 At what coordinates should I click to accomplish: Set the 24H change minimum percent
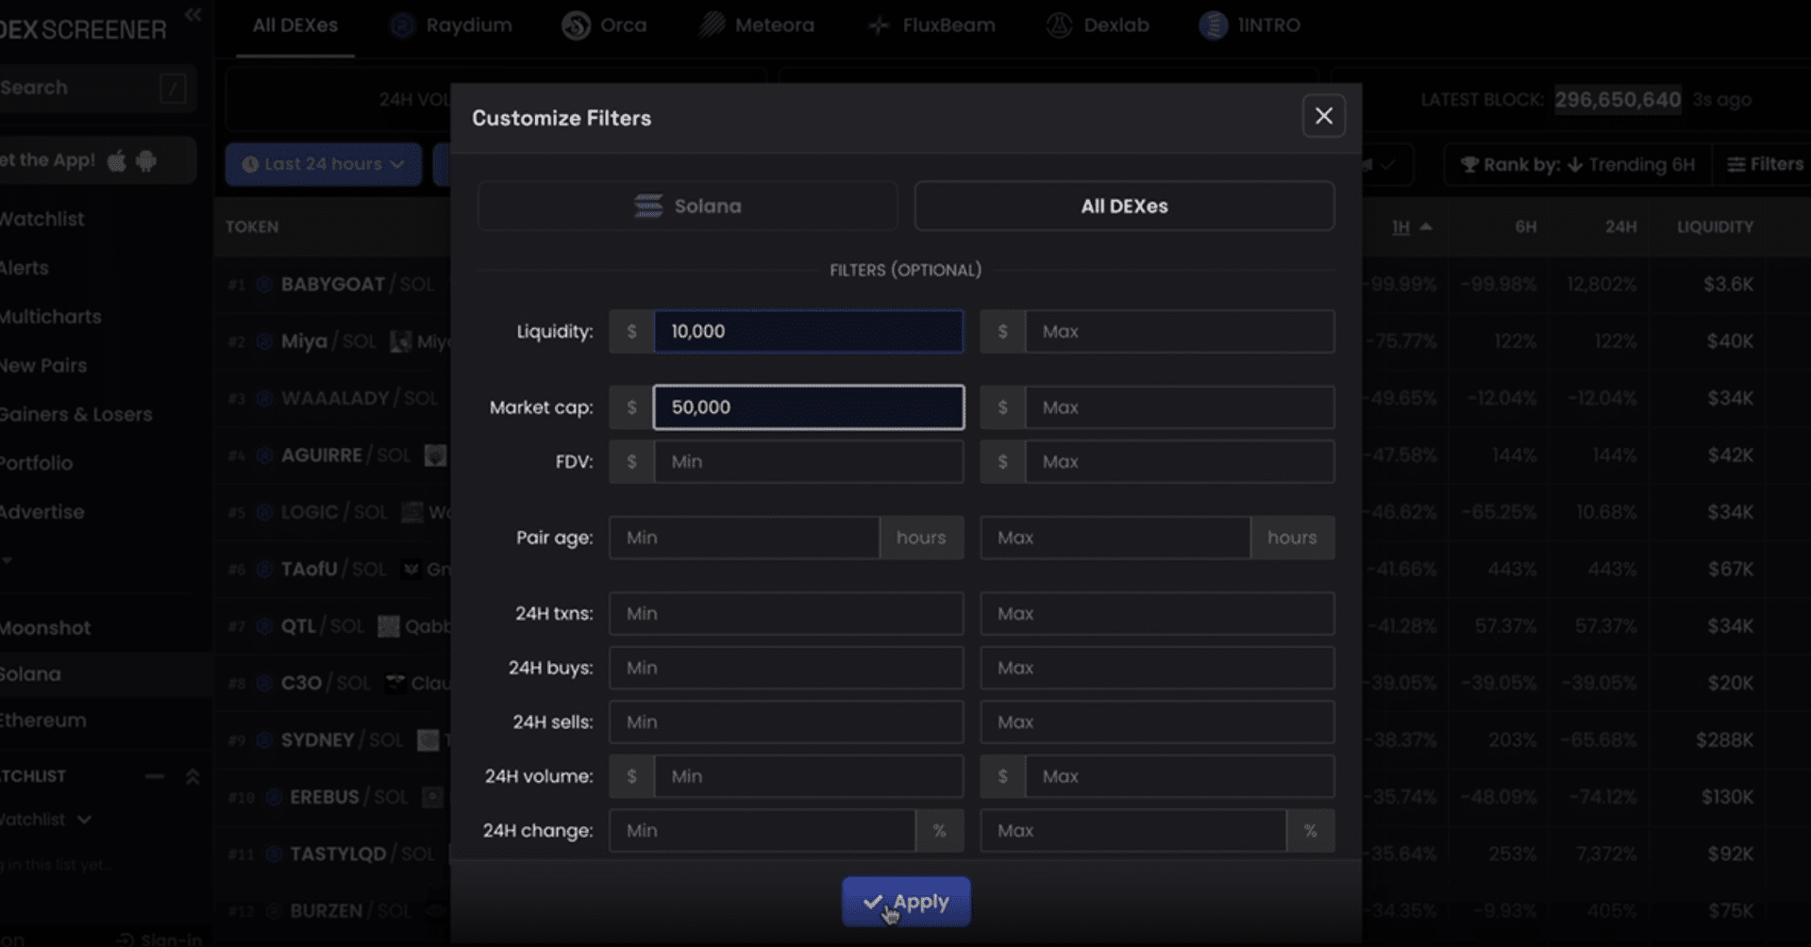tap(763, 830)
